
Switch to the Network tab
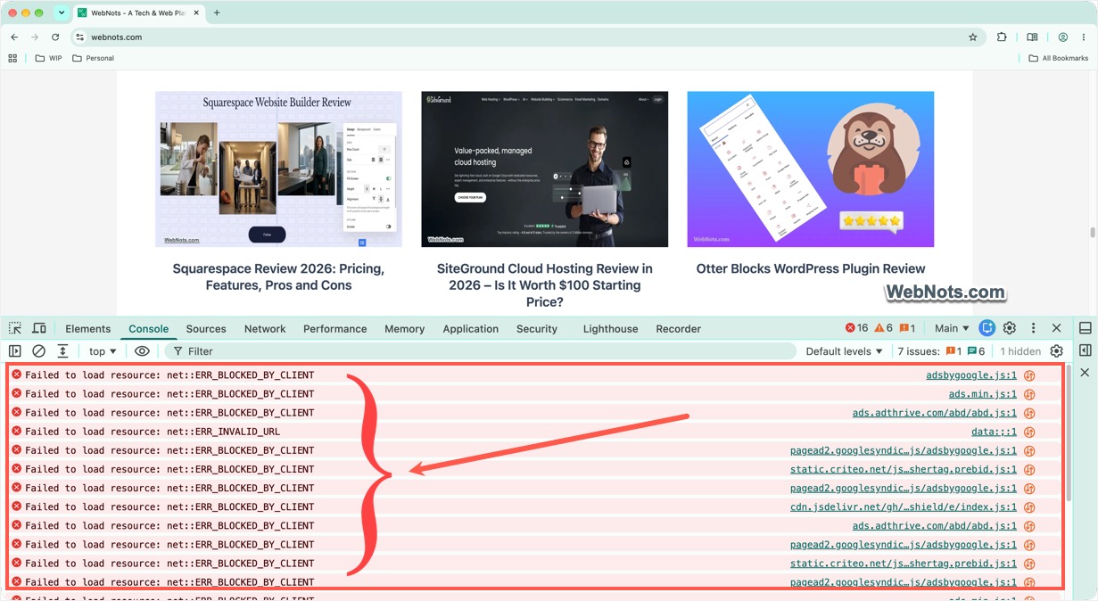[x=265, y=328]
